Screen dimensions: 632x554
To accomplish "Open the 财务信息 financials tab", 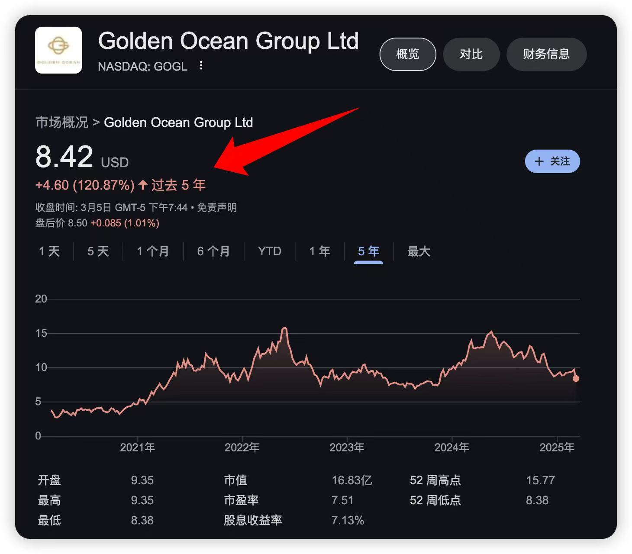I will [x=546, y=54].
